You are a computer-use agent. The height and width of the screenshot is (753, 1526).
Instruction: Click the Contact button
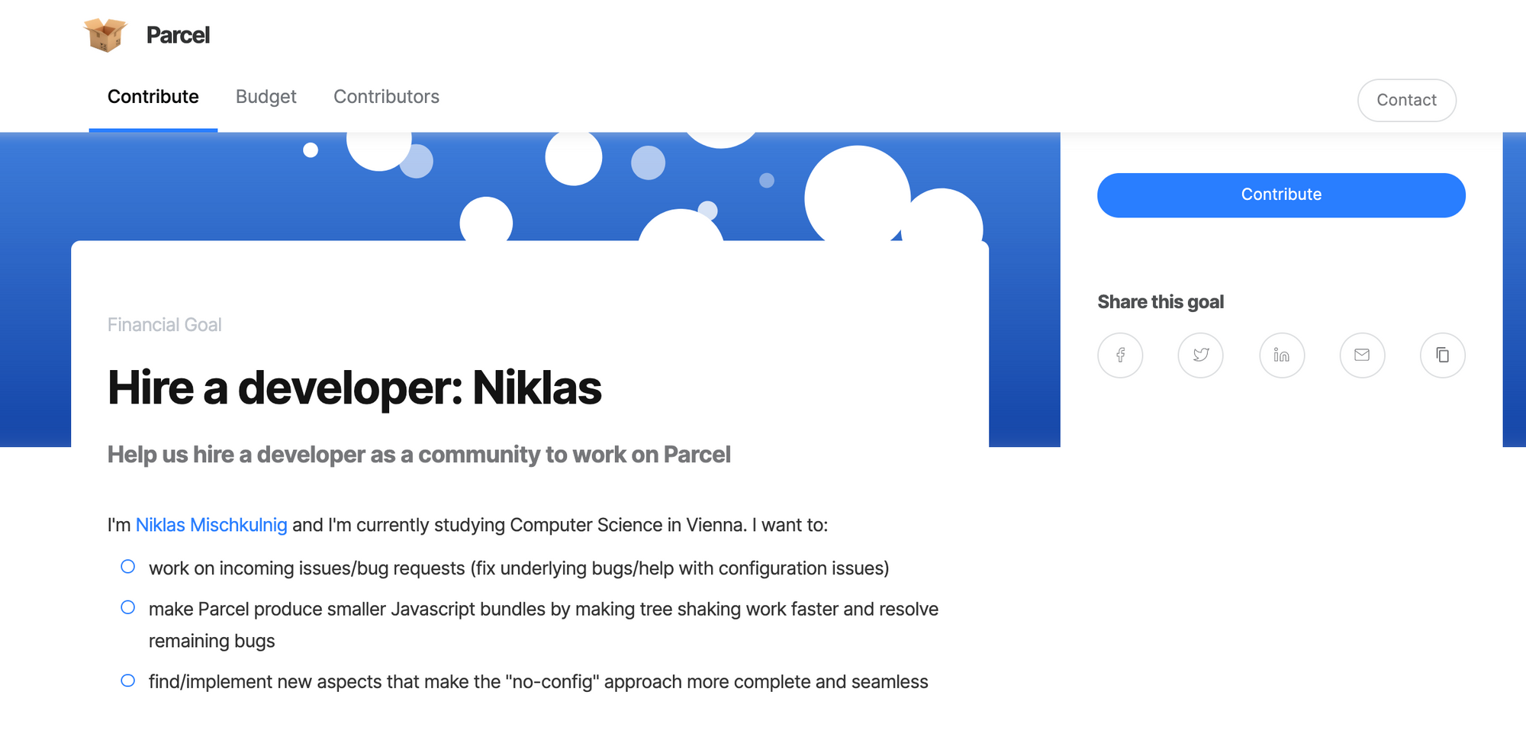click(1407, 100)
